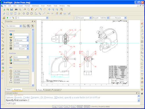Open the Insert menu
This screenshot has height=109, width=145.
pyautogui.click(x=21, y=6)
